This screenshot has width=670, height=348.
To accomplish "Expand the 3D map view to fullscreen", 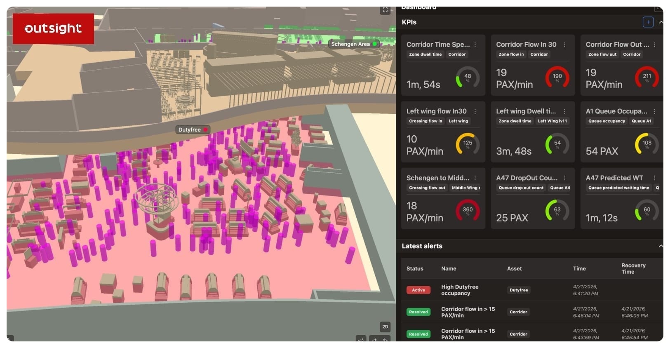I will (385, 10).
